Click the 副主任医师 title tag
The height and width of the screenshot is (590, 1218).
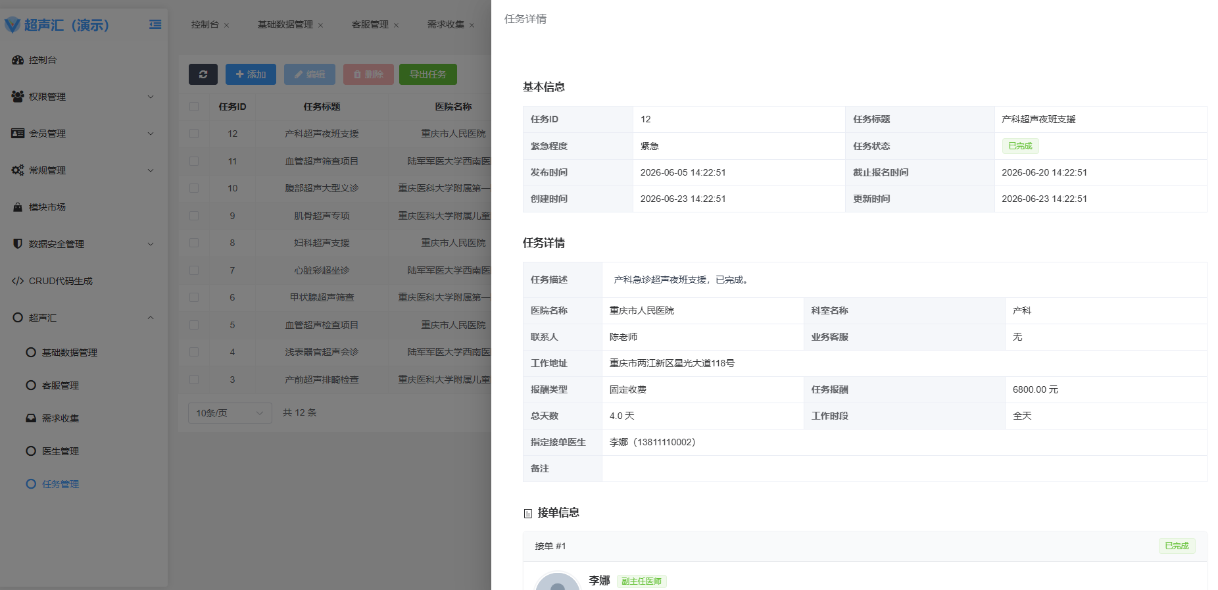(641, 581)
